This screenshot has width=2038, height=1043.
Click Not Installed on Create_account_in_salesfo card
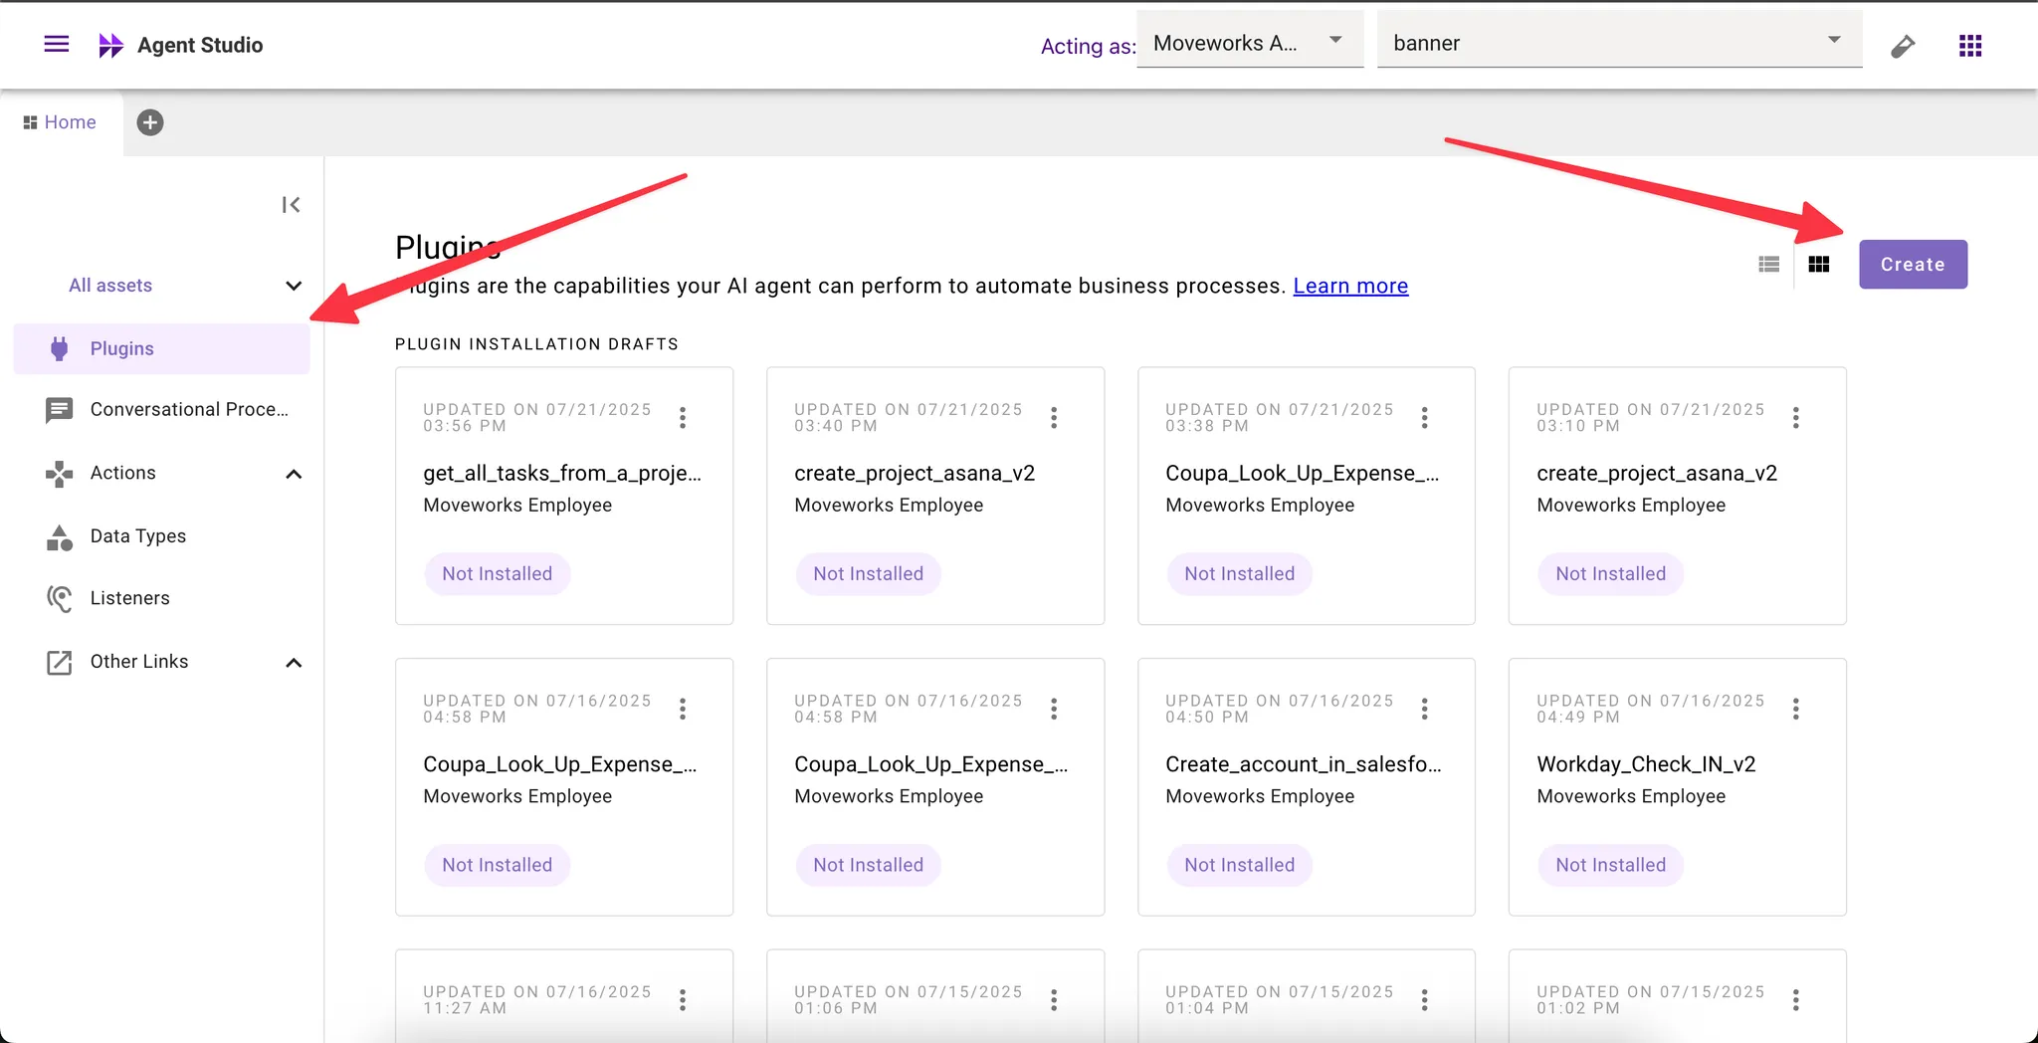[1240, 866]
